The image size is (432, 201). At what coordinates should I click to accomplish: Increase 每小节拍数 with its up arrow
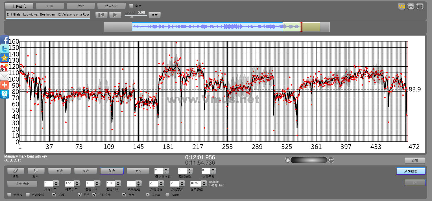pos(166,169)
